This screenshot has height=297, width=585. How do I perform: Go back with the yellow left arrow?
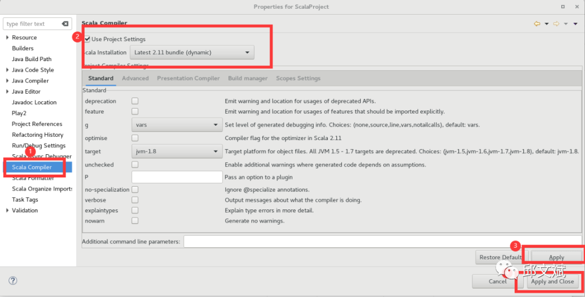[537, 24]
